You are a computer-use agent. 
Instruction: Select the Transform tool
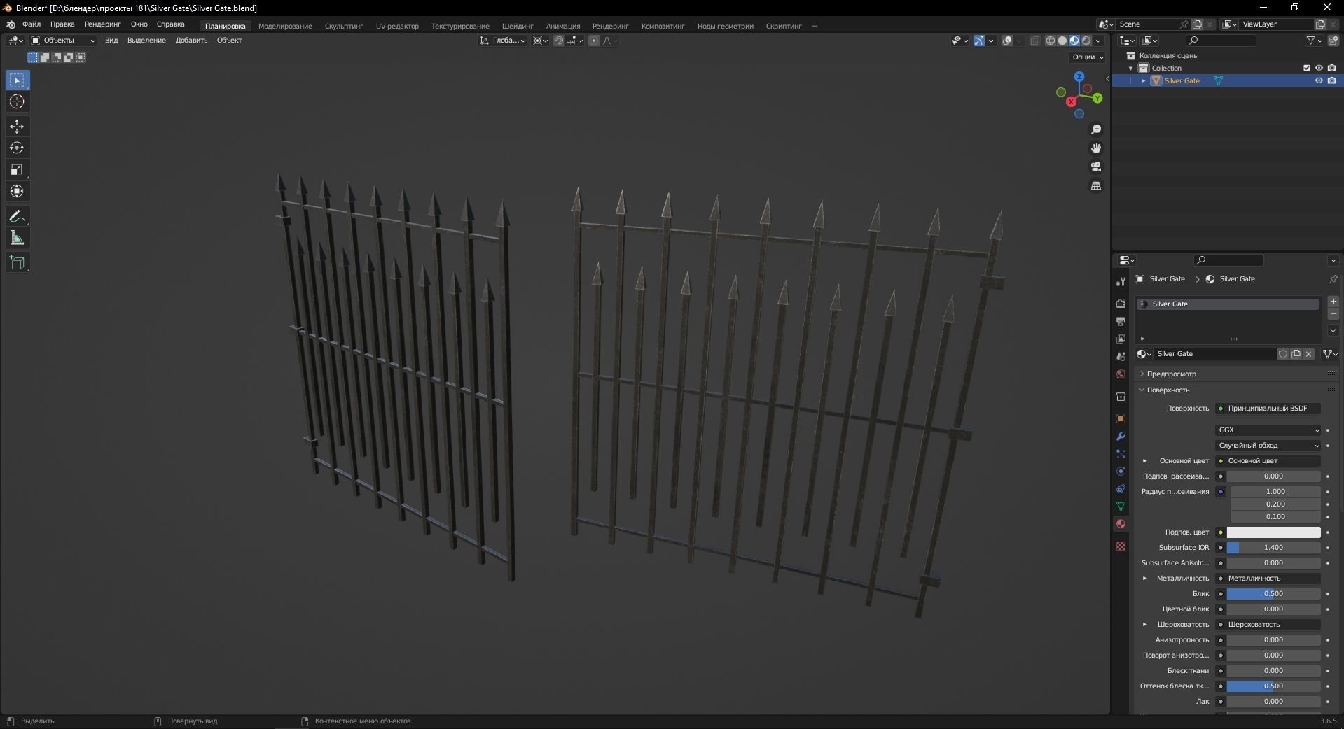click(18, 191)
